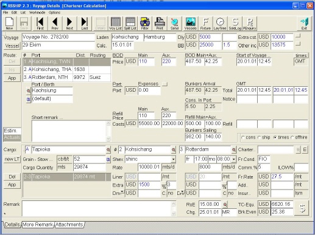The height and width of the screenshot is (235, 315).
Task: Click the Vessel button
Action: 12,46
